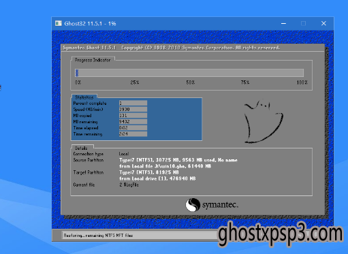The width and height of the screenshot is (348, 254).
Task: Click the Symantec yin-yang logo
Action: (193, 205)
